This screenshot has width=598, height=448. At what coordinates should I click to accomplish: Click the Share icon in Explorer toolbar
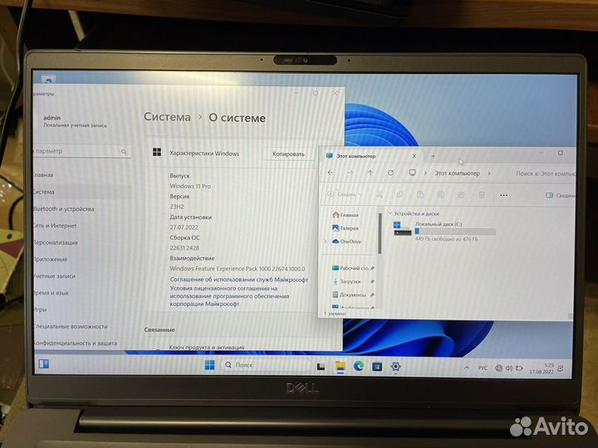pos(461,195)
